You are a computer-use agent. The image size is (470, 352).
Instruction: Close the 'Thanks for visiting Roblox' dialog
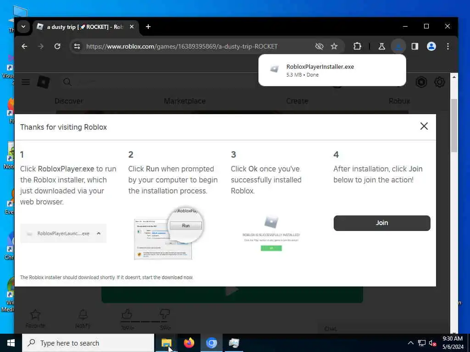pos(424,126)
